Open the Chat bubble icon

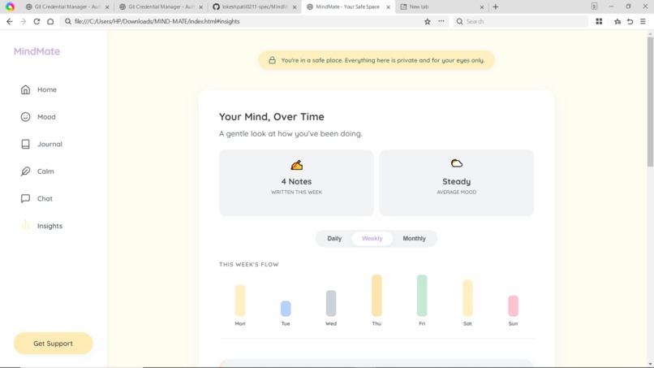(x=25, y=198)
